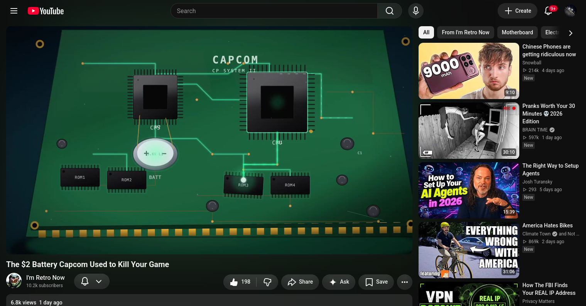This screenshot has width=586, height=306.
Task: Dislike the video with thumbs down
Action: pos(267,282)
